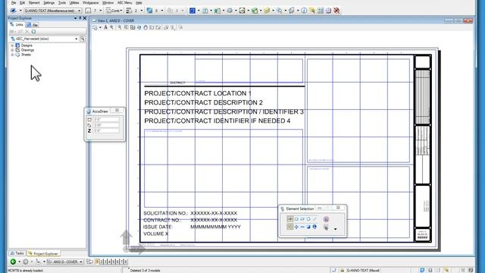
Task: Toggle view 5 button
Action: pyautogui.click(x=113, y=262)
